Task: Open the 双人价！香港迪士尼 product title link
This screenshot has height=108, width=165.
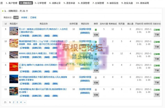Action: pos(43,31)
